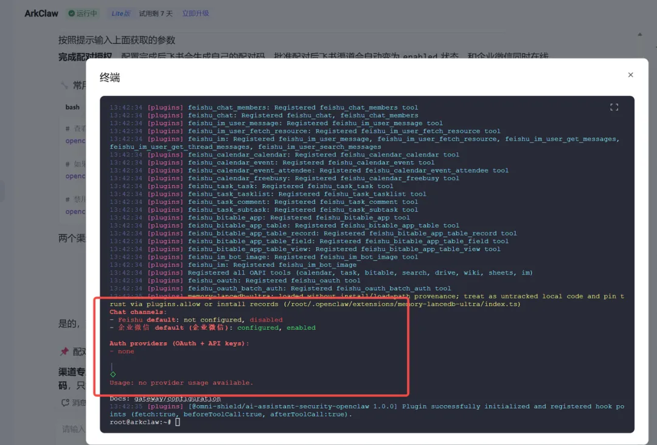The width and height of the screenshot is (657, 445).
Task: Click the scroll-up arrow of the page scrollbar
Action: click(639, 34)
